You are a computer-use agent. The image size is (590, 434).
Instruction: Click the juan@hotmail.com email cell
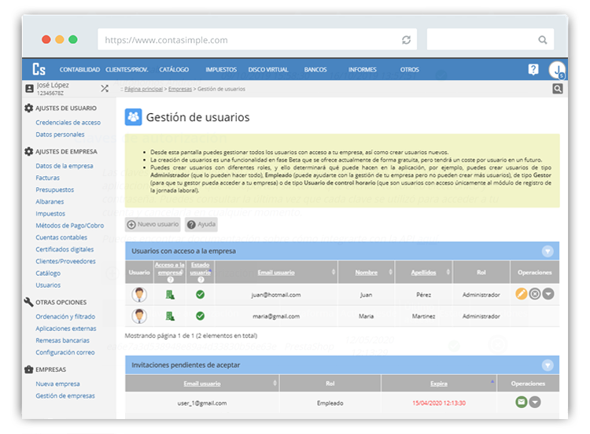pyautogui.click(x=276, y=295)
